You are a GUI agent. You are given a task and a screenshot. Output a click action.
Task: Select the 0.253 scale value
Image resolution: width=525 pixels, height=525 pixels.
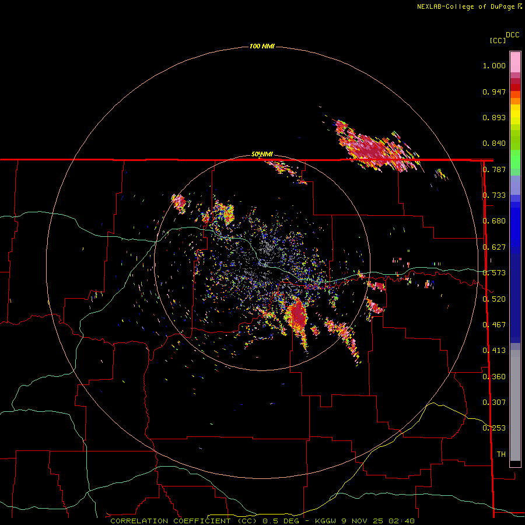[x=494, y=428]
